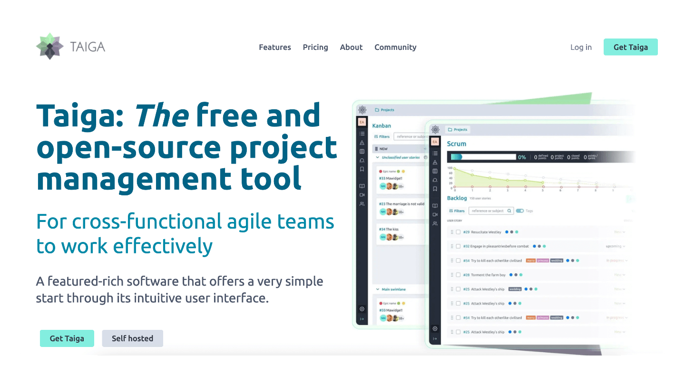The width and height of the screenshot is (685, 385).
Task: Select the columns board icon in Scrum sidebar
Action: pyautogui.click(x=435, y=171)
